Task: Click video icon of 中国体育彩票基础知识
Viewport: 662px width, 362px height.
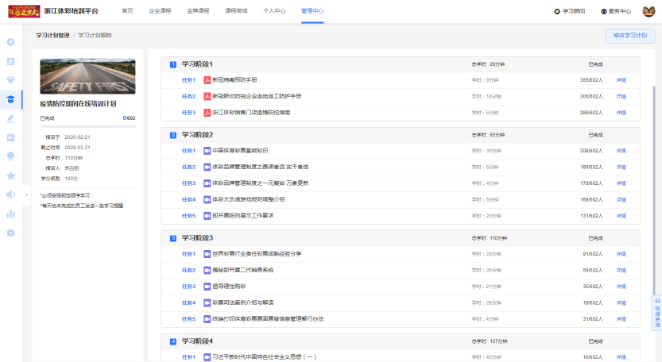Action: [x=207, y=151]
